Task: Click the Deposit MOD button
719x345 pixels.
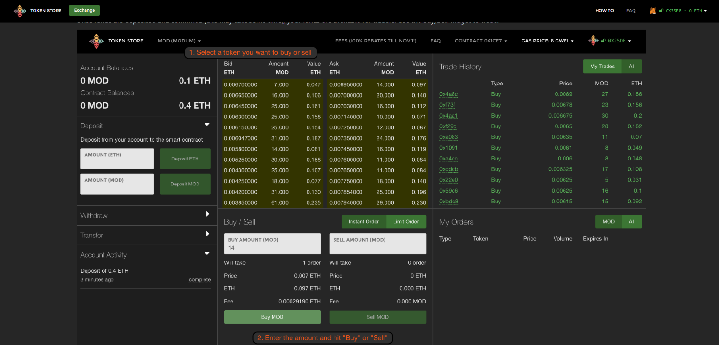Action: click(x=185, y=184)
